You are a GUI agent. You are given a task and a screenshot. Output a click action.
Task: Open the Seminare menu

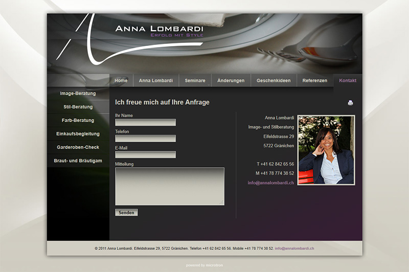(195, 81)
